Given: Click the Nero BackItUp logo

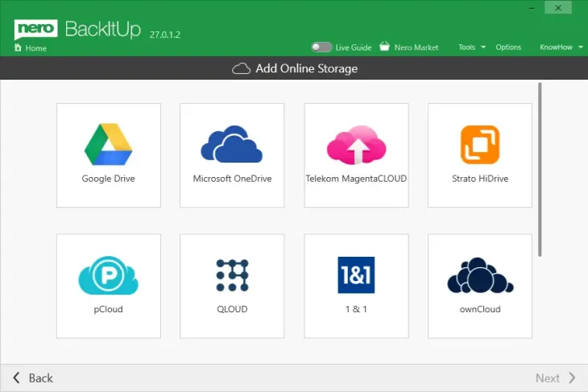Looking at the screenshot, I should point(78,30).
